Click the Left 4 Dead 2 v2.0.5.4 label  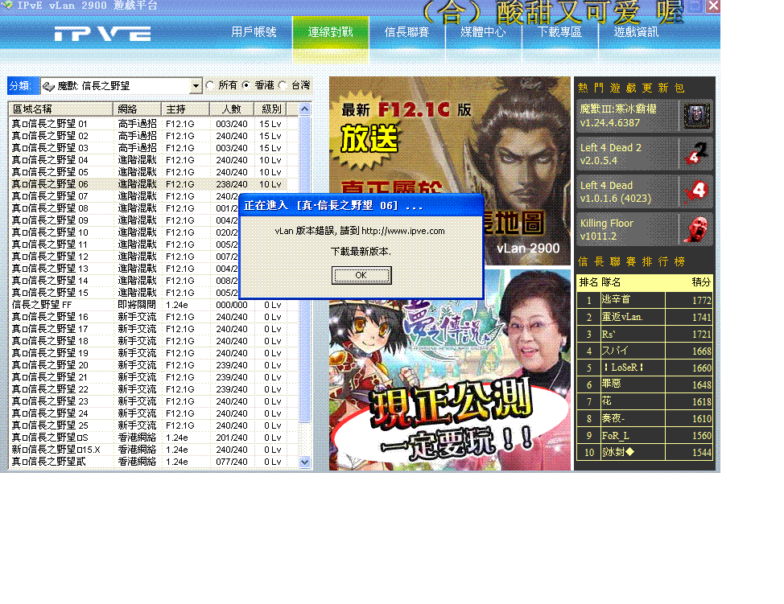click(610, 154)
